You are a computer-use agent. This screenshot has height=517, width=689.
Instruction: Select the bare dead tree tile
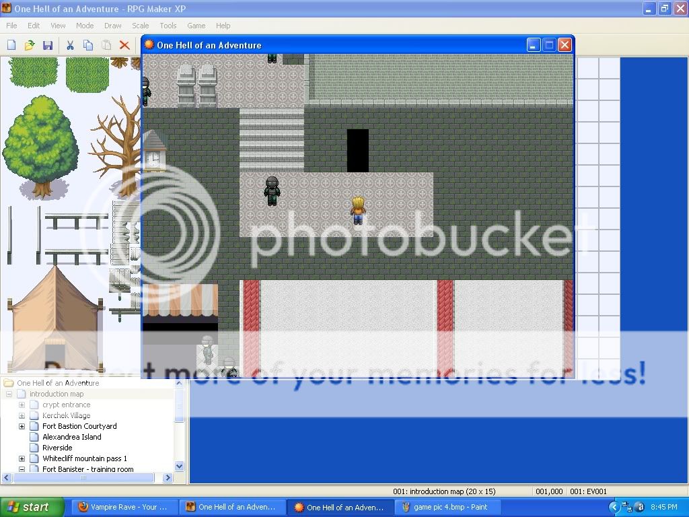click(117, 147)
